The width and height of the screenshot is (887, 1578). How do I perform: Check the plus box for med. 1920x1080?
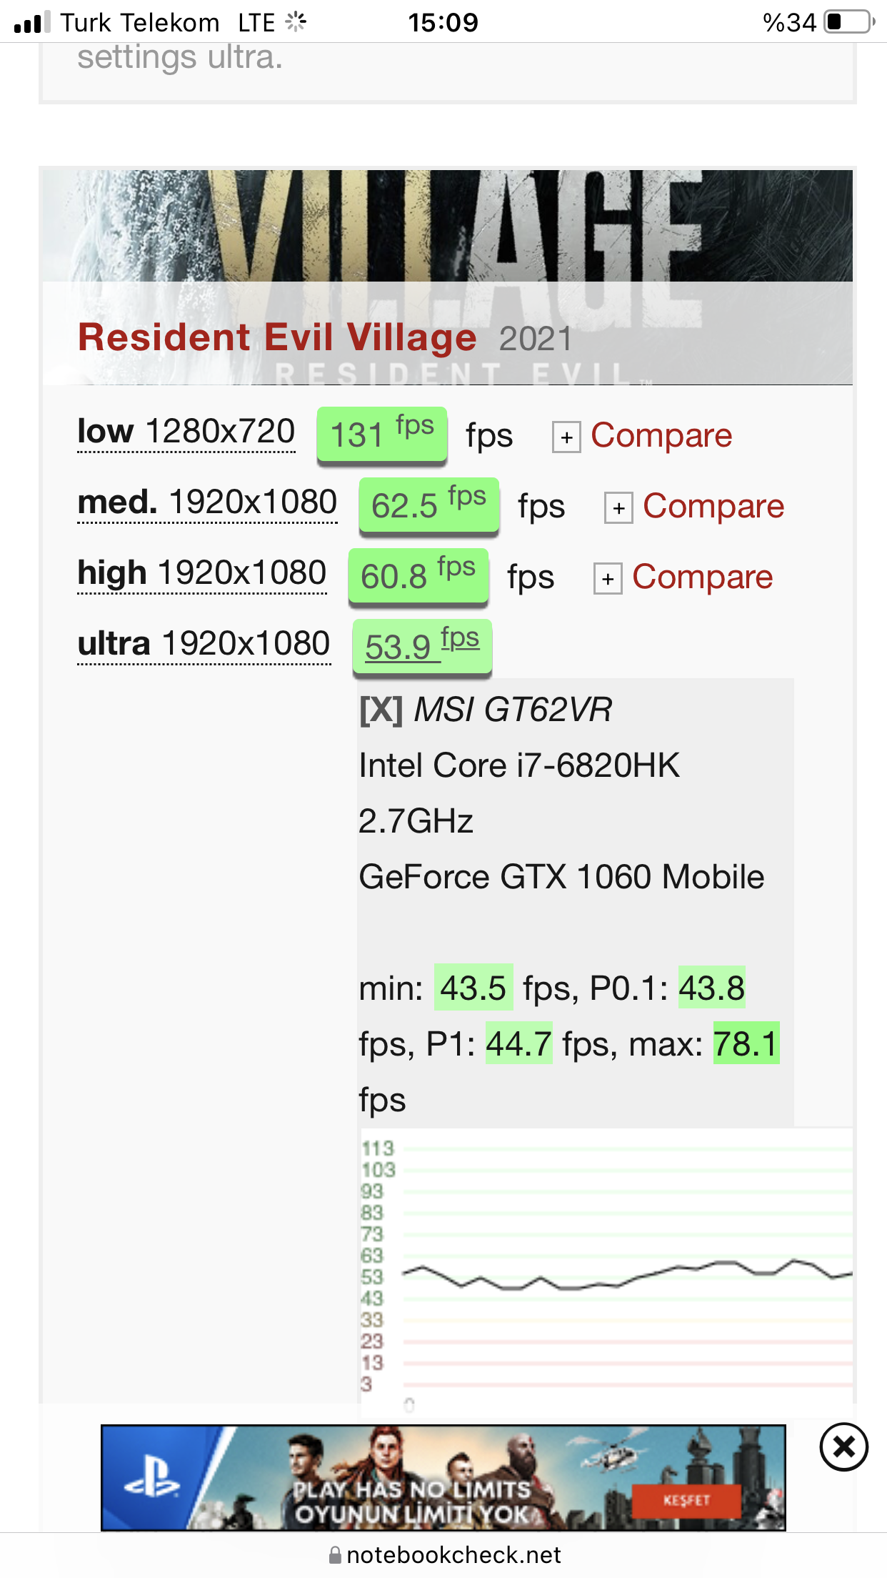pyautogui.click(x=618, y=508)
